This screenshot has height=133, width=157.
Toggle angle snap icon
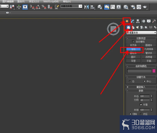coord(38,7)
